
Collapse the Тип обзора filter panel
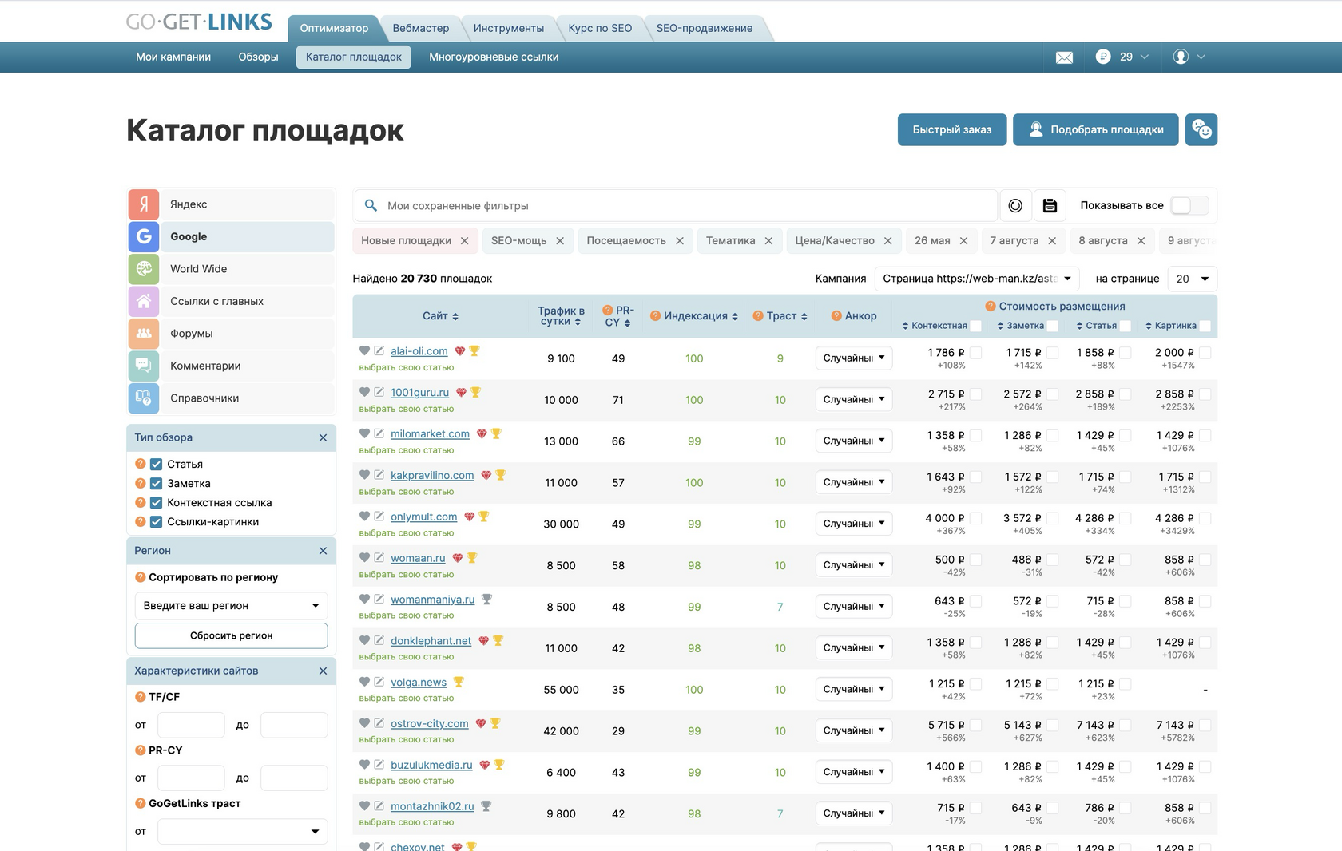(323, 437)
